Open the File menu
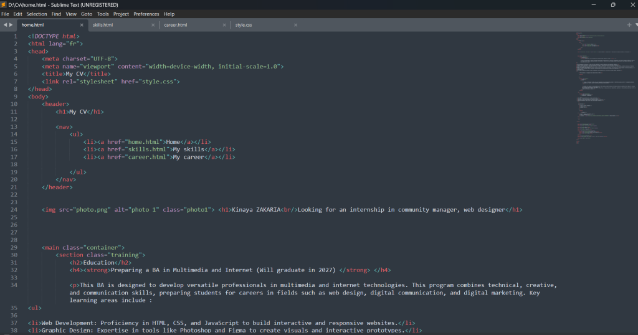 5,14
